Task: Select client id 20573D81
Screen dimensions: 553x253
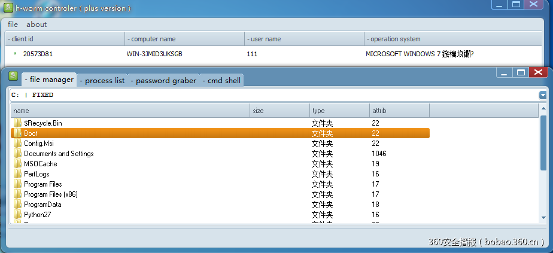Action: (38, 54)
